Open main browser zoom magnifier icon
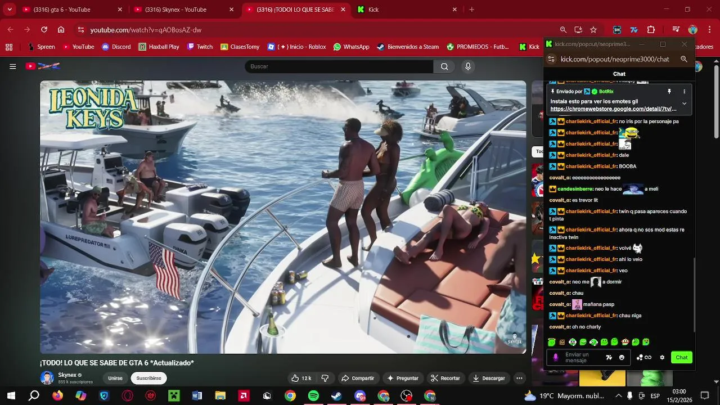Screen dimensions: 720x405 pyautogui.click(x=563, y=30)
